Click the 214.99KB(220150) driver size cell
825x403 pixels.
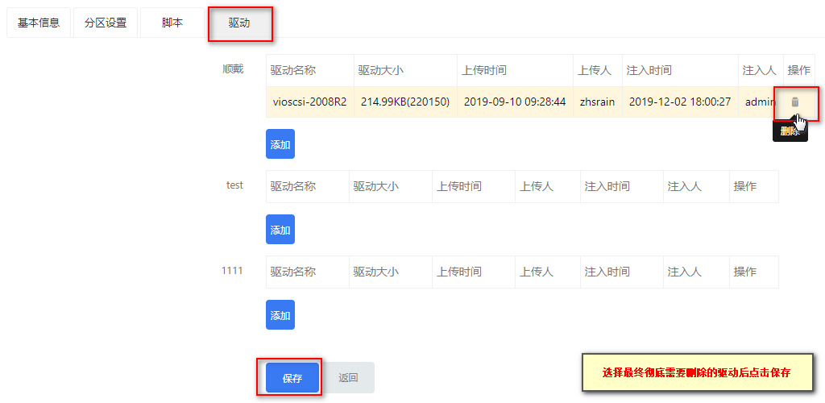[x=405, y=102]
